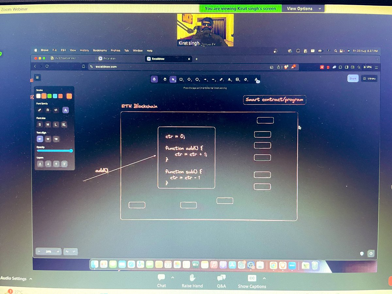
Task: Open the help icon at canvas corner
Action: pos(371,253)
